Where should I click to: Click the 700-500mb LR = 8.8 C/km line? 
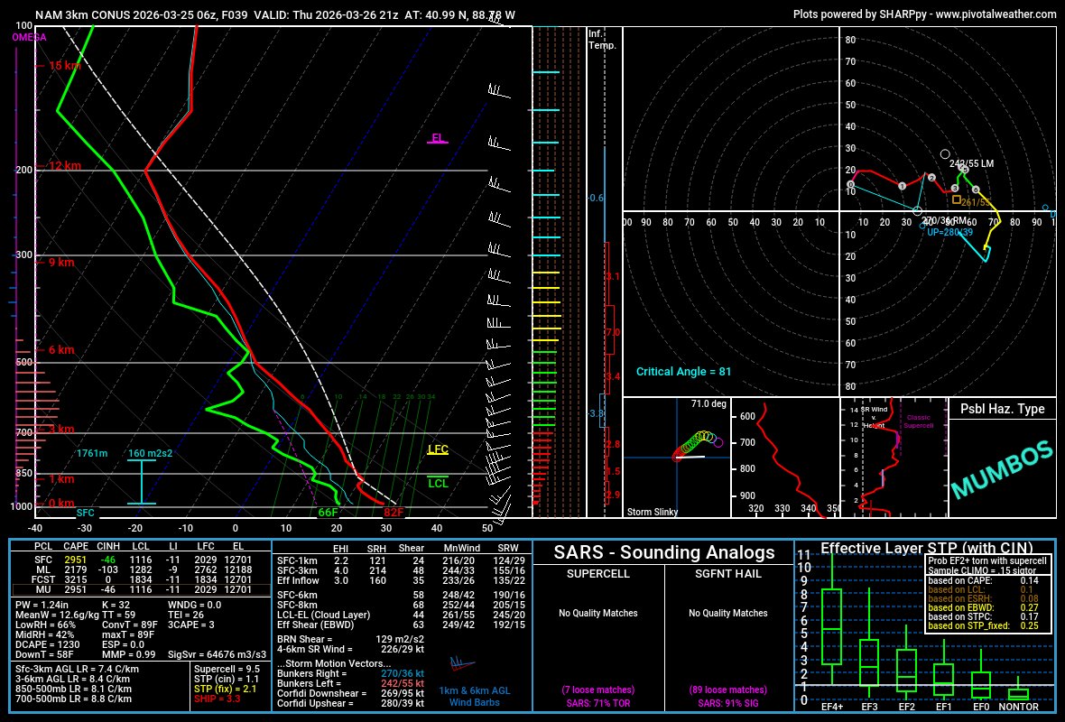point(74,699)
